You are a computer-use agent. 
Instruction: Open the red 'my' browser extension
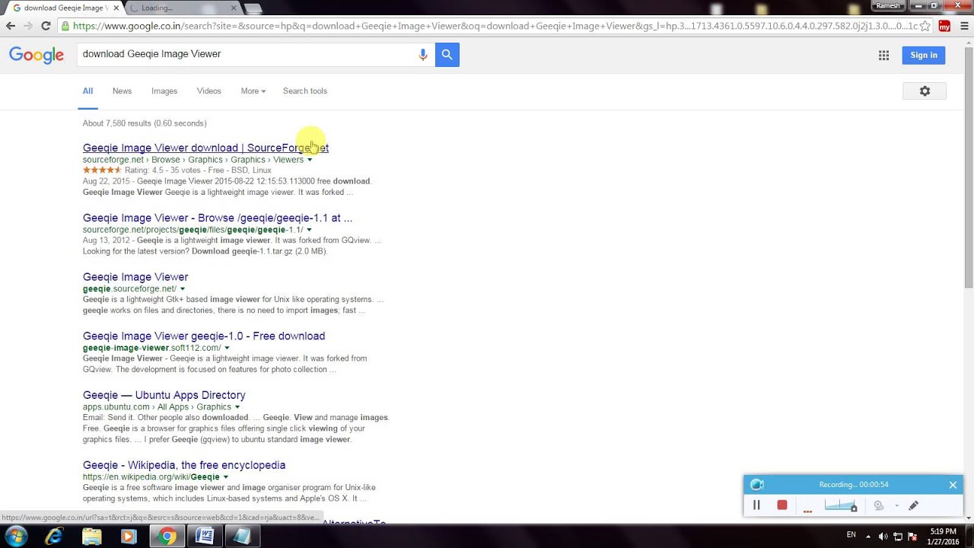pos(944,26)
